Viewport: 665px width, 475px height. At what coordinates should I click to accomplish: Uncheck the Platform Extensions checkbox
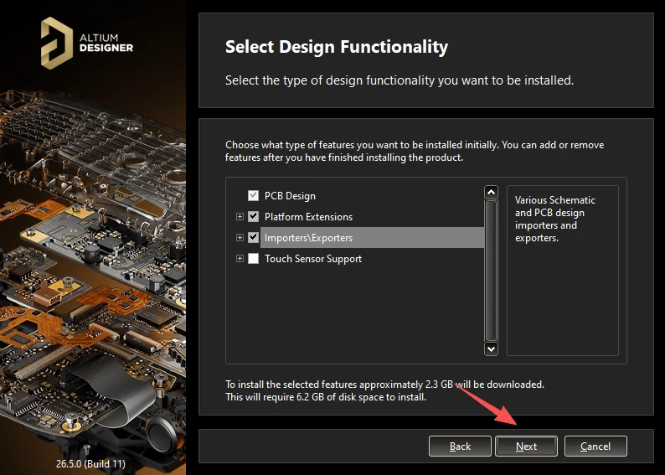click(253, 216)
